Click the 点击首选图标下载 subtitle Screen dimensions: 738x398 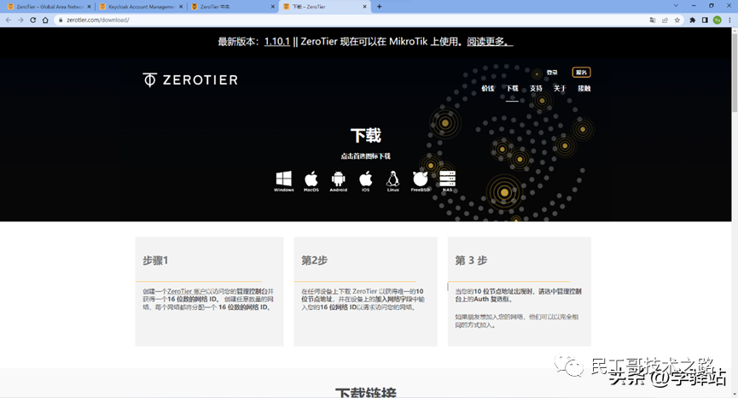(366, 156)
